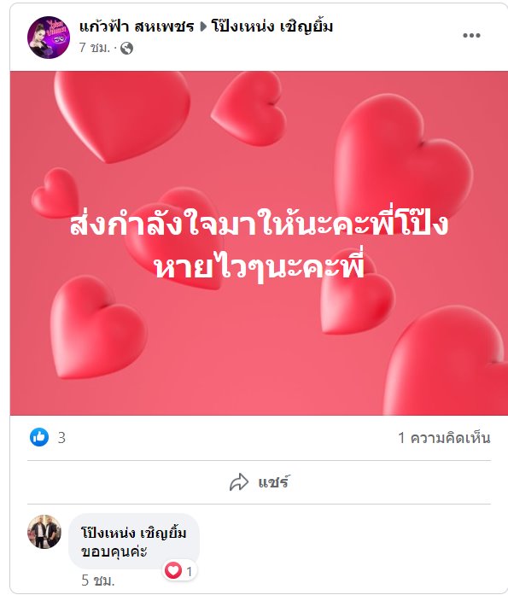Click the blue thumbs-up reaction icon

(39, 437)
